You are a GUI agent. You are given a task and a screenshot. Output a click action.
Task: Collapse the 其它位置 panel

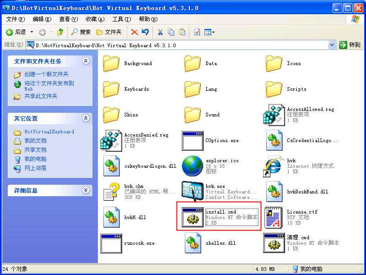(86, 118)
